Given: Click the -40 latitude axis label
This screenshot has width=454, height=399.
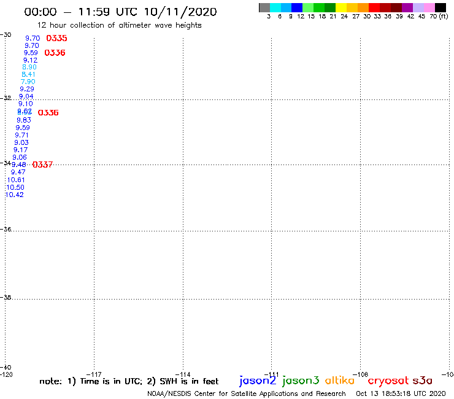Looking at the screenshot, I should [6, 368].
